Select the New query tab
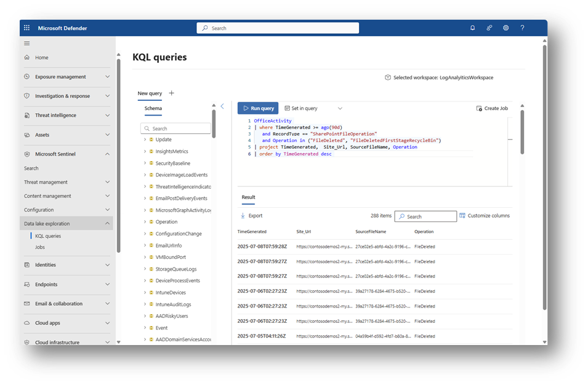This screenshot has width=588, height=385. pyautogui.click(x=150, y=93)
